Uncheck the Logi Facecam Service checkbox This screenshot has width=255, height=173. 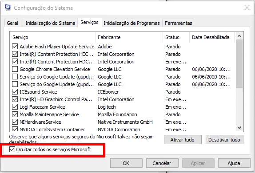tap(15, 107)
